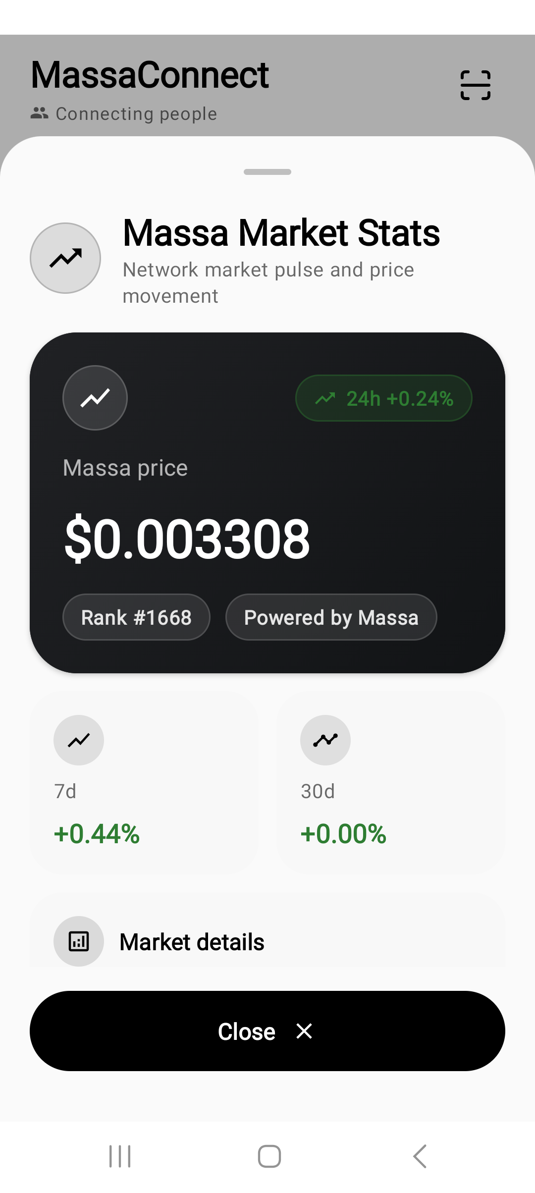The width and height of the screenshot is (535, 1193).
Task: Tap the bottom sheet drag handle
Action: (267, 172)
